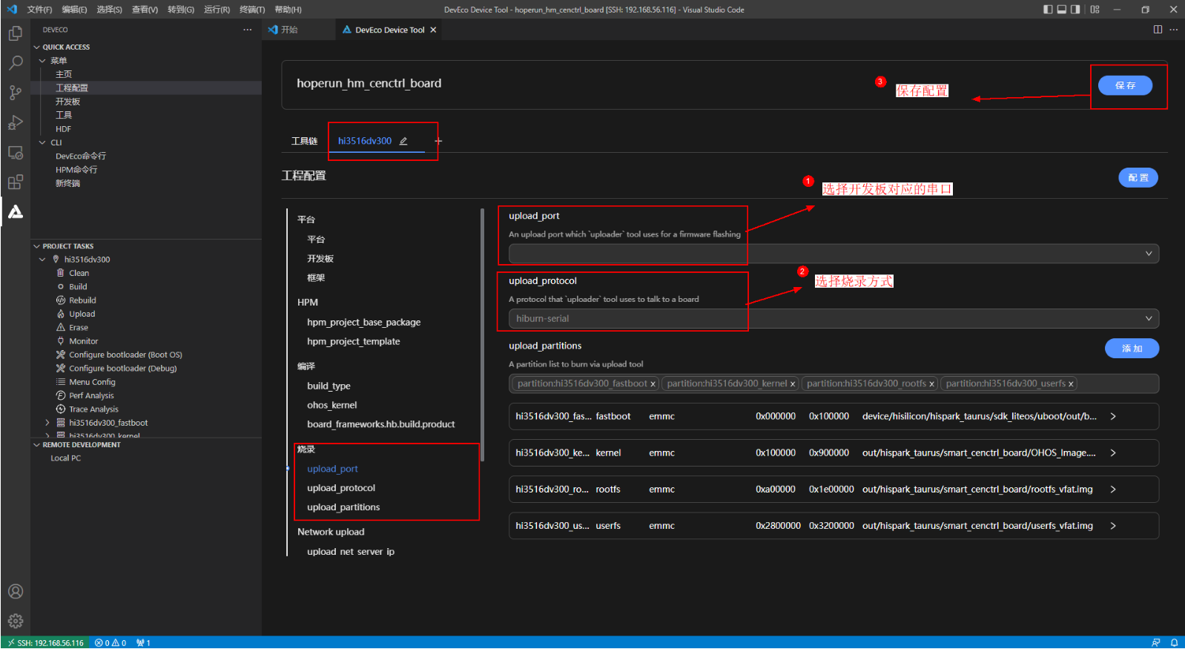Open the 查看(V) menu
1185x649 pixels.
[145, 10]
